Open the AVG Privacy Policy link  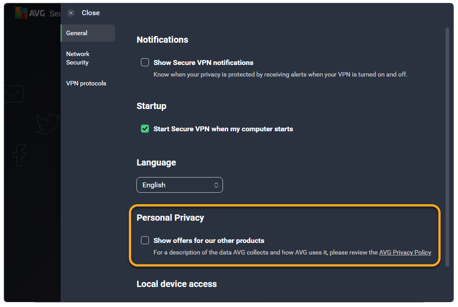click(405, 252)
